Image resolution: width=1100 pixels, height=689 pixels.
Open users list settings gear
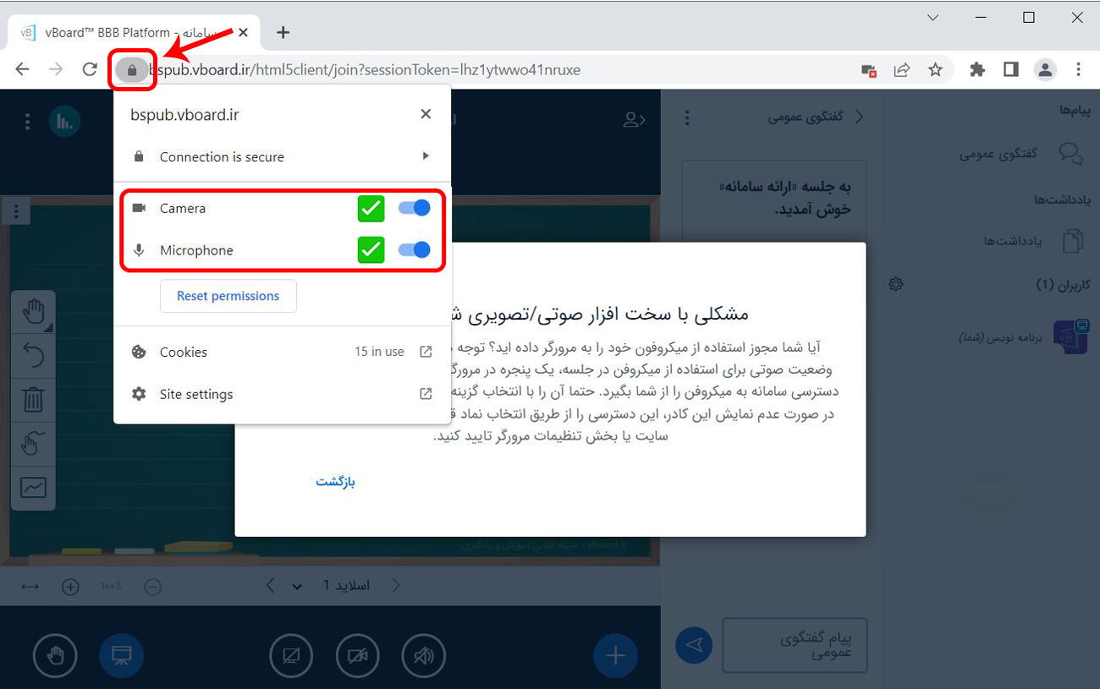[x=896, y=285]
